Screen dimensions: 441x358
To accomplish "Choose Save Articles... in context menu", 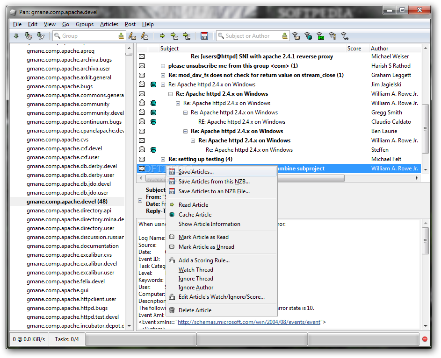I will point(222,172).
